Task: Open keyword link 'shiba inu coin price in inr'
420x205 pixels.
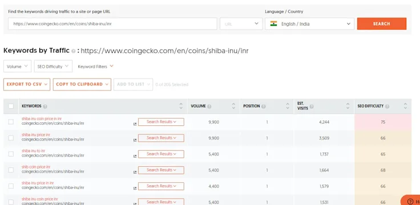Action: click(42, 118)
